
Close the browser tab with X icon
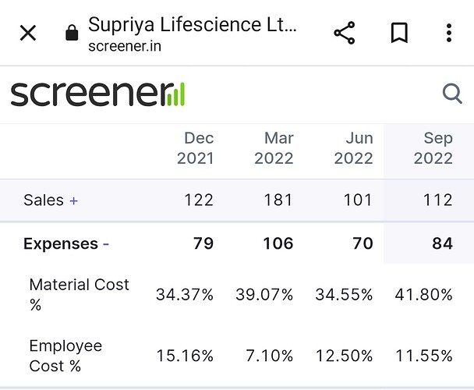coord(28,33)
